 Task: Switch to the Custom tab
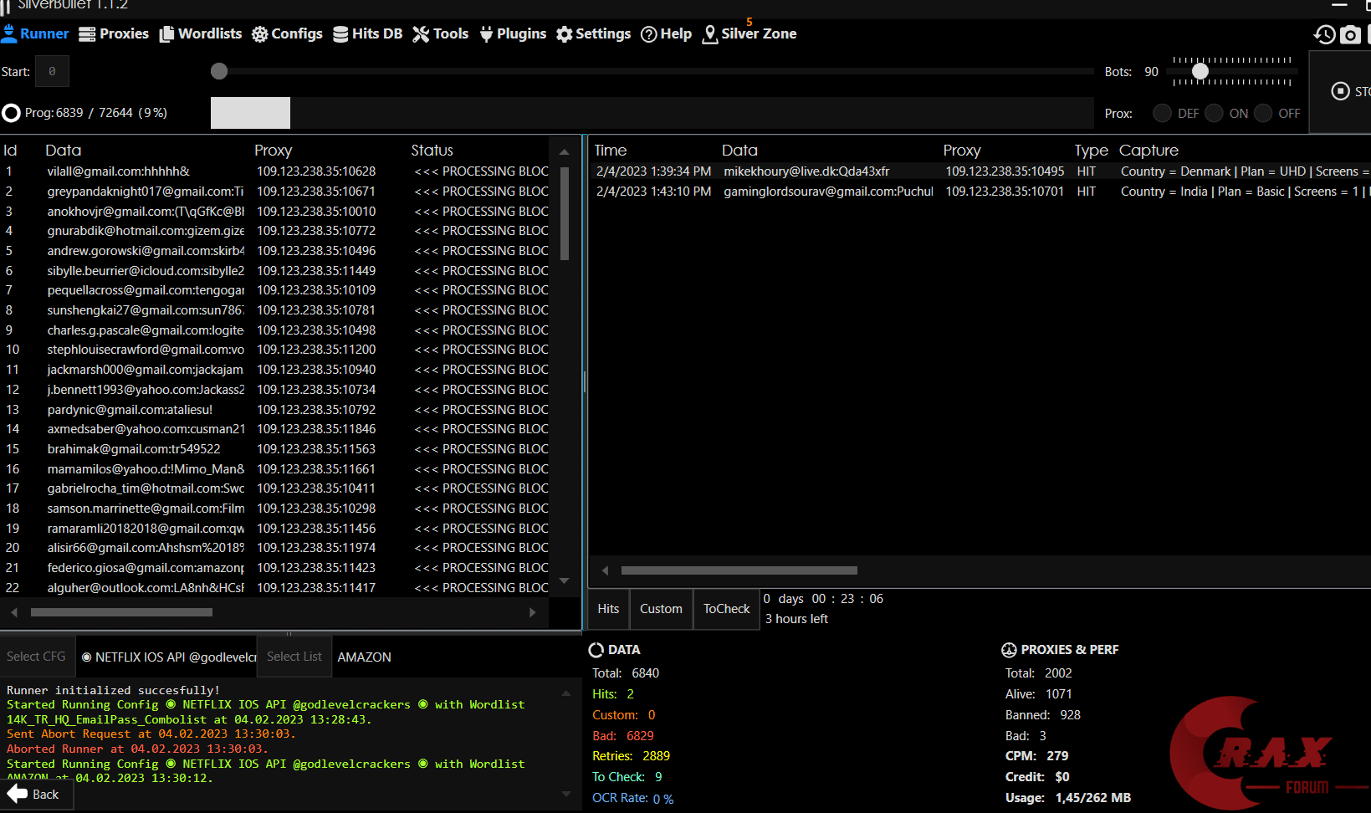(661, 609)
